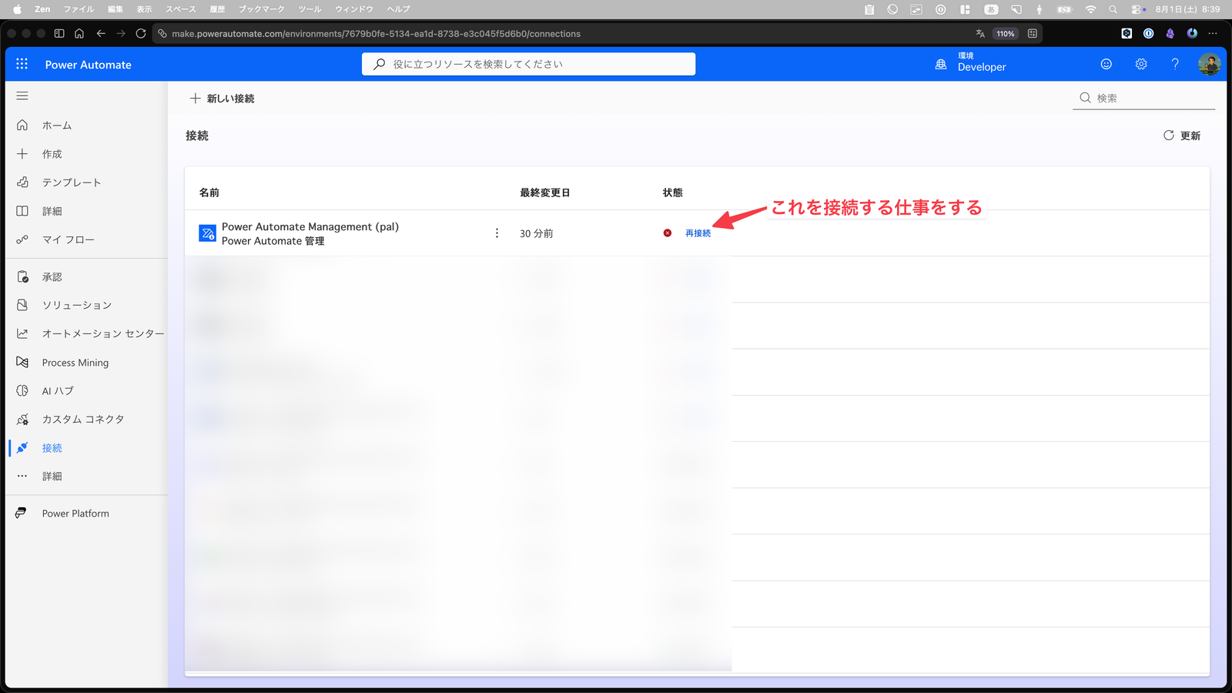Open ソリューション in the sidebar
The height and width of the screenshot is (693, 1232).
pos(77,306)
